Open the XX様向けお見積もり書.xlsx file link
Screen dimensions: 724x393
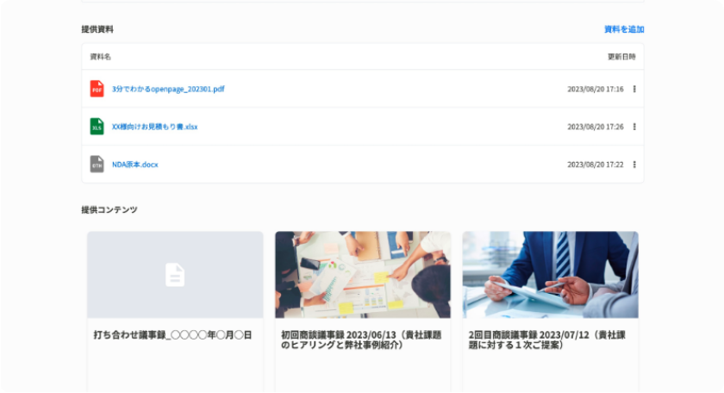(x=154, y=127)
